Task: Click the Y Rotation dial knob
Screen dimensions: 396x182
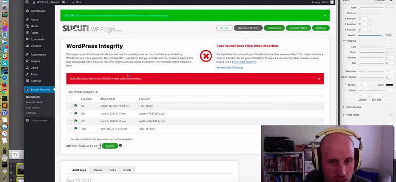Action: [x=370, y=24]
